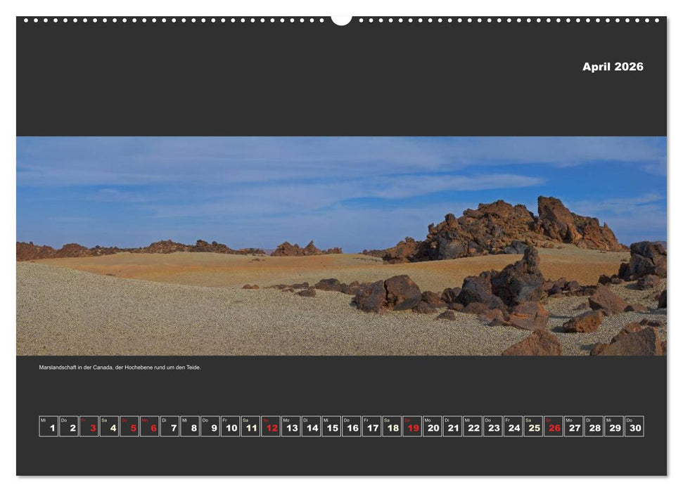Click the red Sunday 26 cell
The width and height of the screenshot is (683, 492).
[554, 425]
